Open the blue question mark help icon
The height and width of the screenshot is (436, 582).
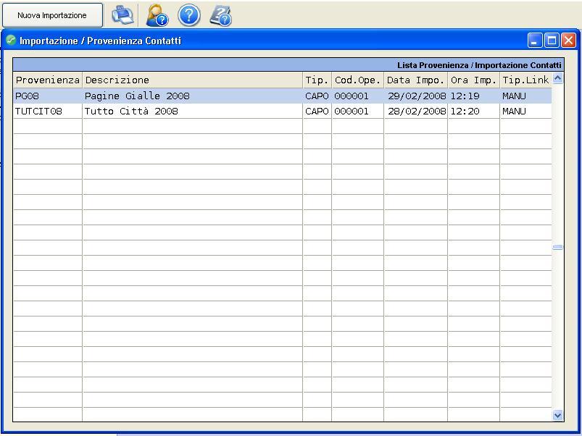(x=189, y=14)
